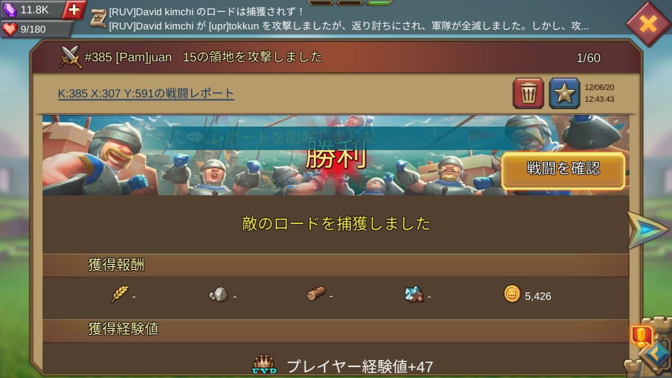Tap the ore resource icon
The width and height of the screenshot is (672, 378).
414,294
